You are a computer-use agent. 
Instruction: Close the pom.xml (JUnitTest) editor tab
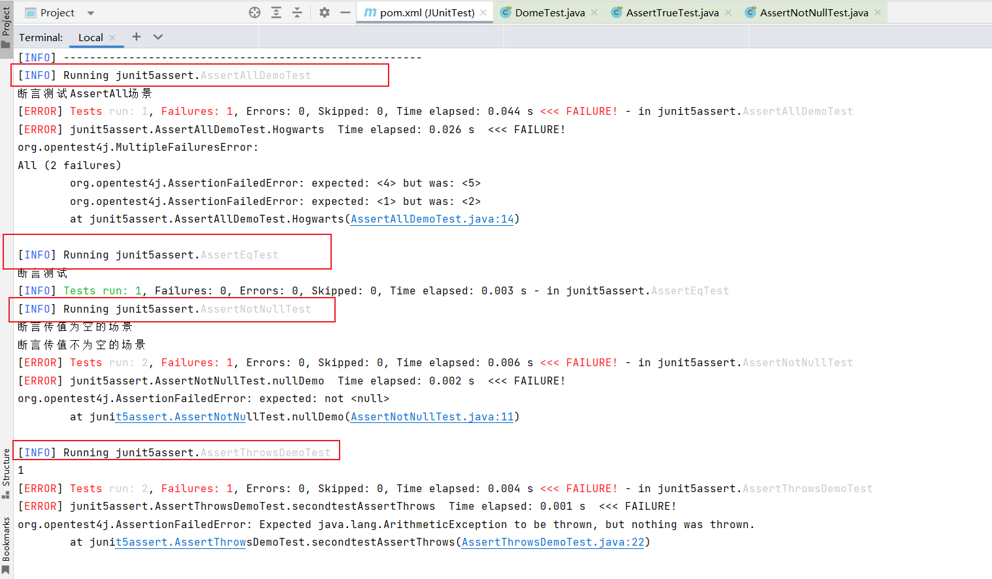click(483, 12)
